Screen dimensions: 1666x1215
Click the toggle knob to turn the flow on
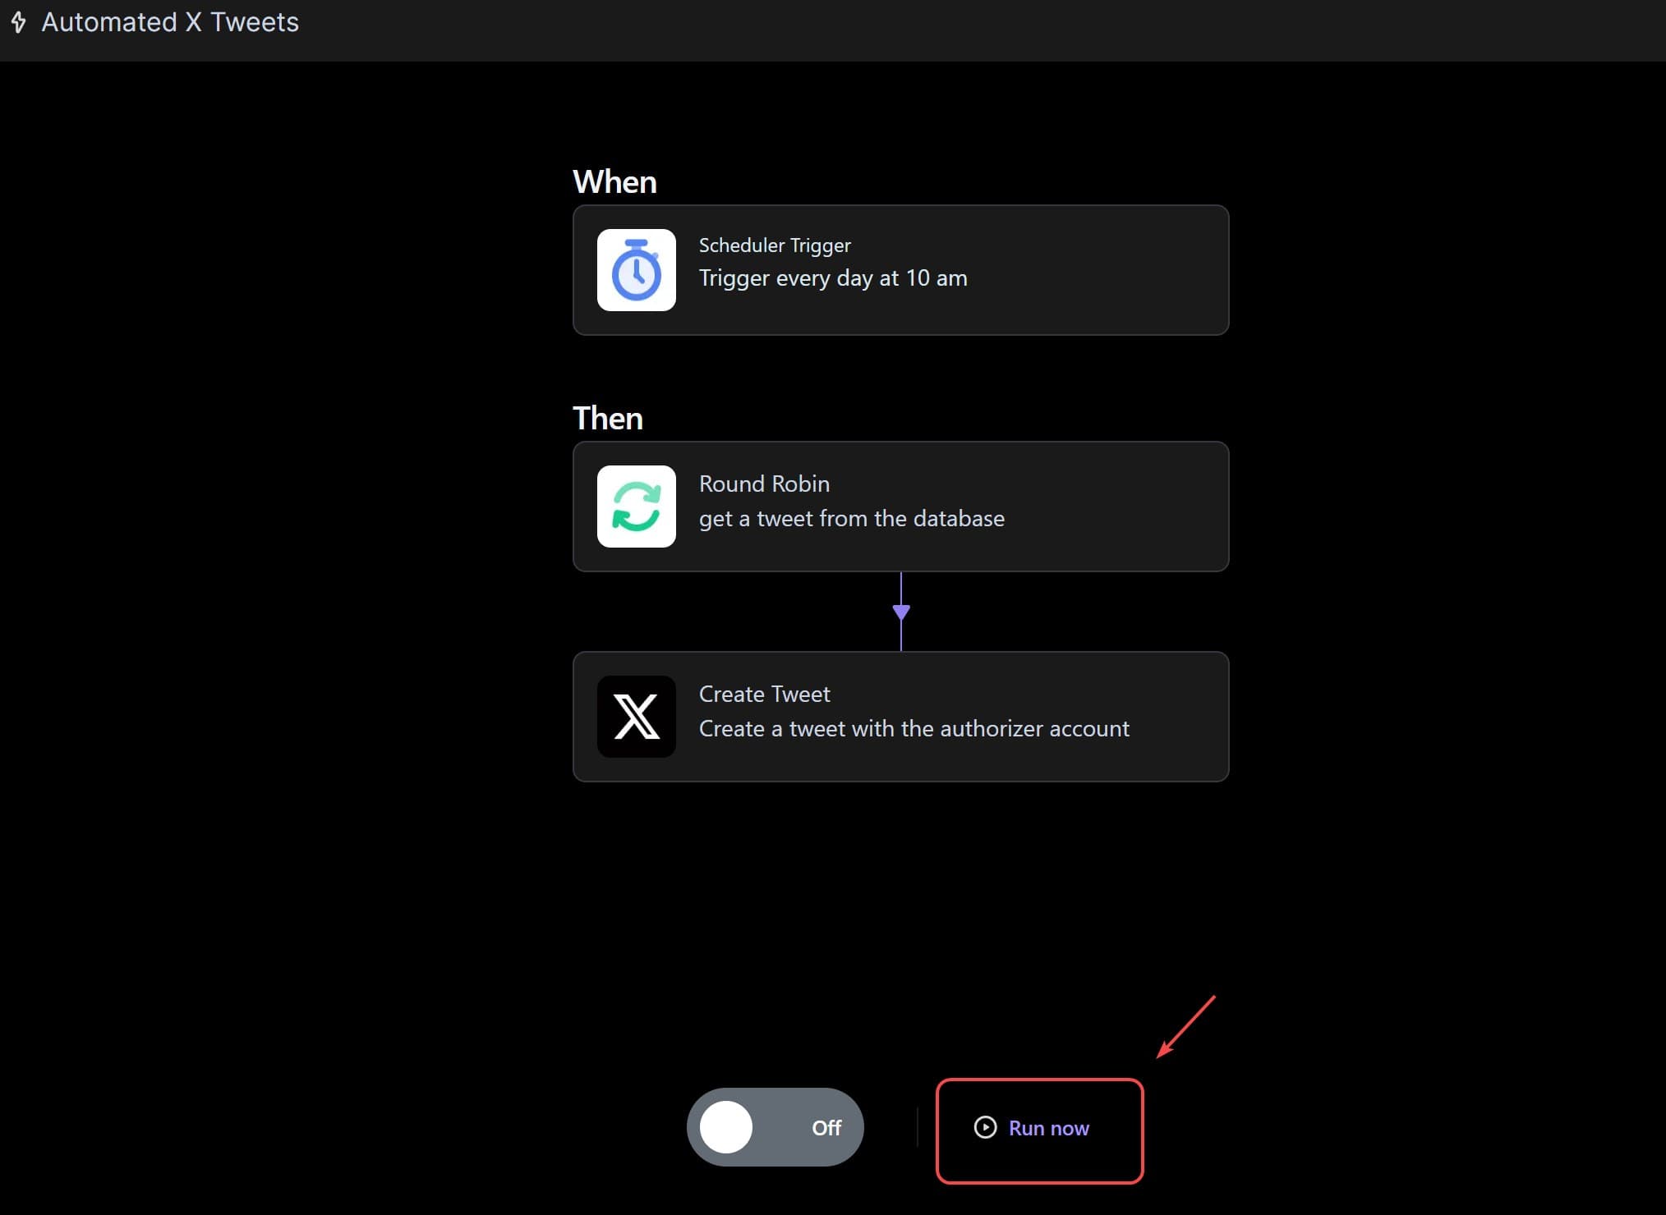[726, 1127]
